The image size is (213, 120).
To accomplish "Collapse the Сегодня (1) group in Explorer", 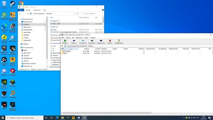I will pos(50,21).
